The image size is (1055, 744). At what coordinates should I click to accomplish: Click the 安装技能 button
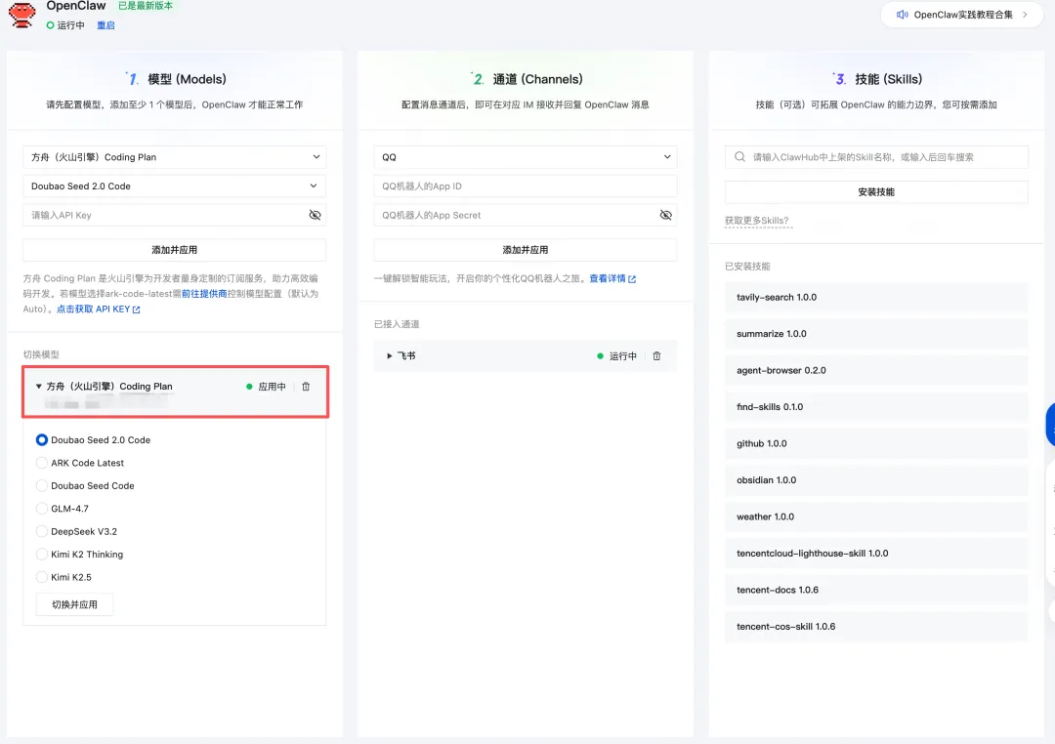(x=876, y=191)
